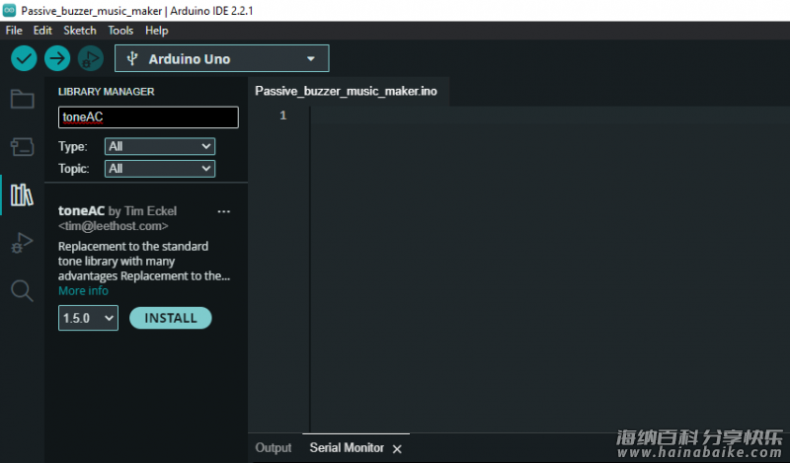Expand the Type filter dropdown
The image size is (790, 463).
tap(160, 146)
